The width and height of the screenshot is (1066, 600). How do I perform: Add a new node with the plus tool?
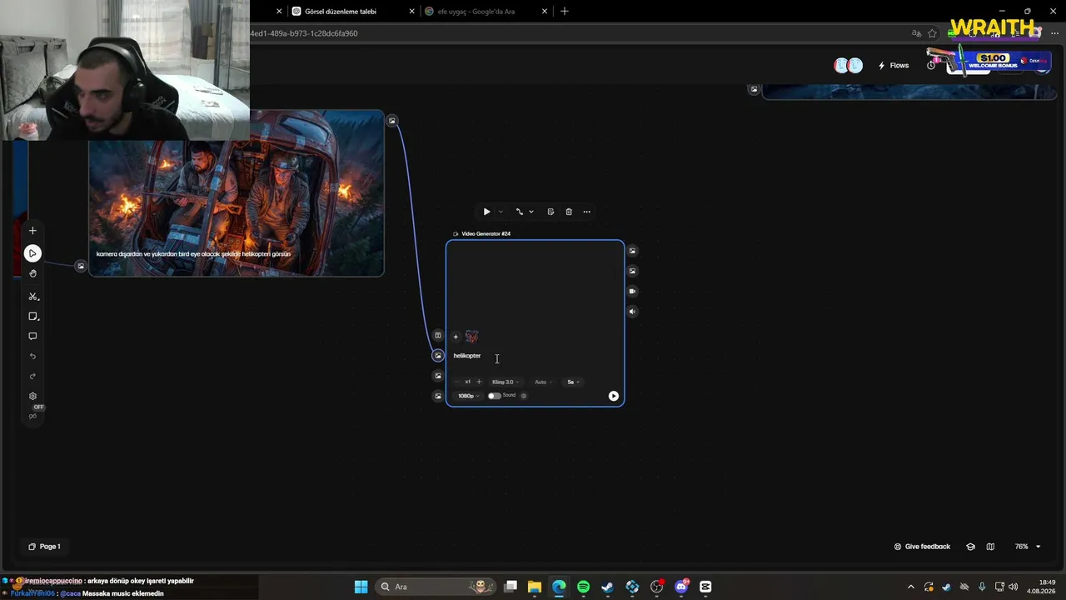click(32, 231)
